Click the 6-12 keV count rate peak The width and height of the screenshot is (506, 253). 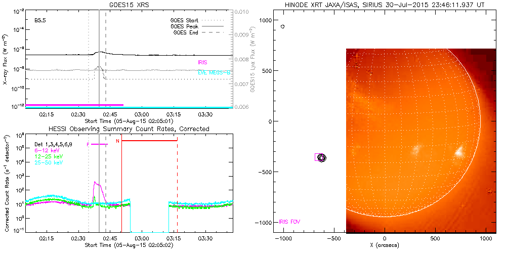click(95, 183)
